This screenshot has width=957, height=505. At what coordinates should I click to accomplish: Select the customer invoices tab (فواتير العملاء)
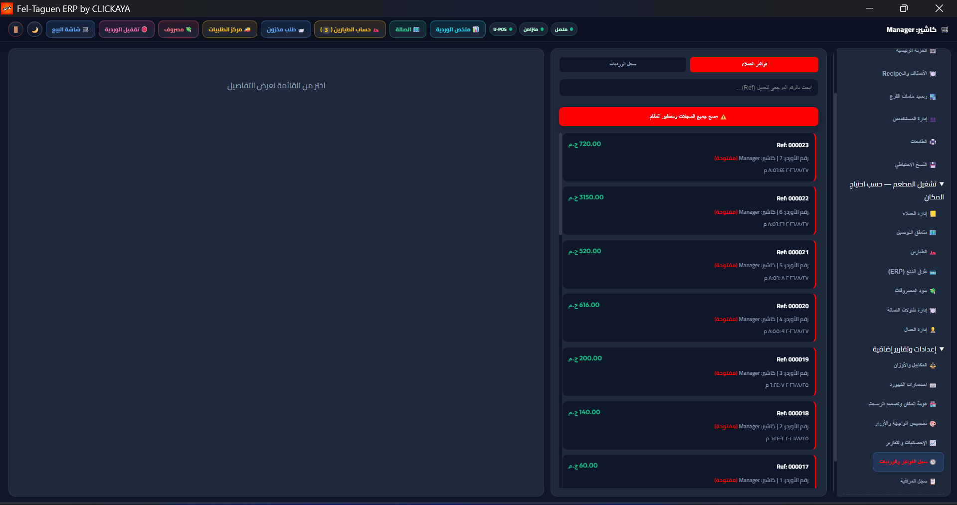(754, 64)
